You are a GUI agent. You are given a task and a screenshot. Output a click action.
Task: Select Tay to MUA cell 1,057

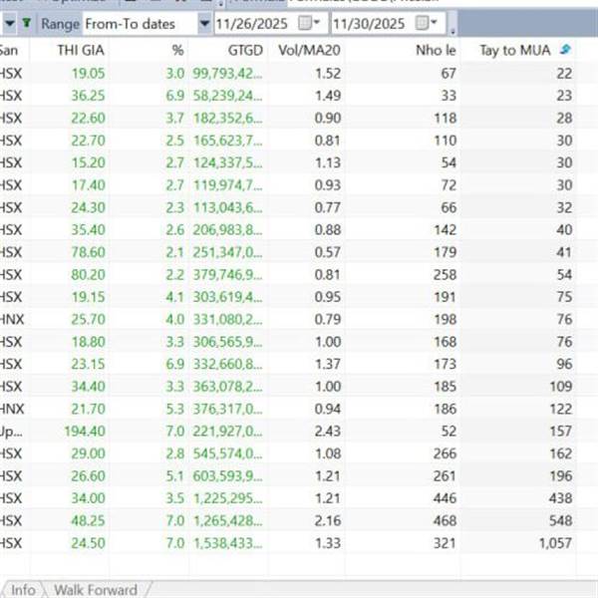point(555,543)
